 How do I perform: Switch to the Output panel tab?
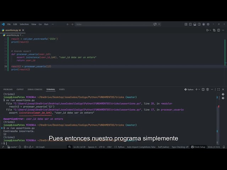coord(20,89)
